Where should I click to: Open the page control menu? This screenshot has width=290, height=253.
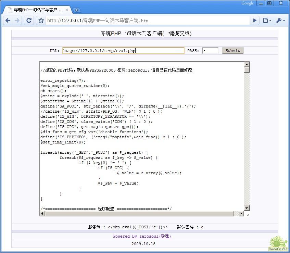click(x=267, y=20)
